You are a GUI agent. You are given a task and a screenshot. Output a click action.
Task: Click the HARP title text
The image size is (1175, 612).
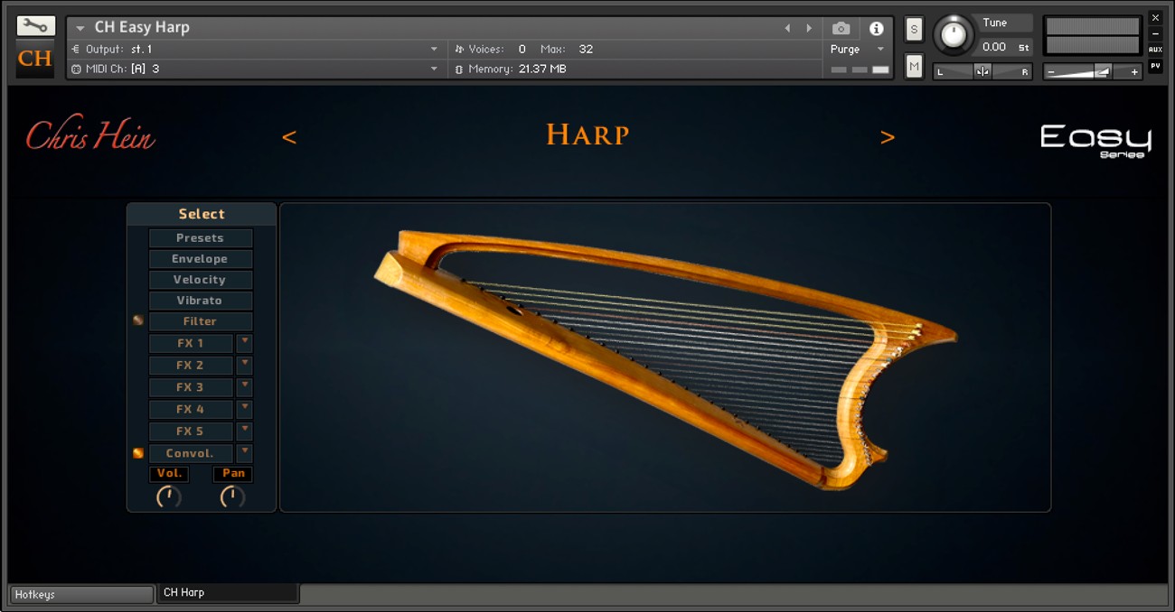pyautogui.click(x=587, y=134)
